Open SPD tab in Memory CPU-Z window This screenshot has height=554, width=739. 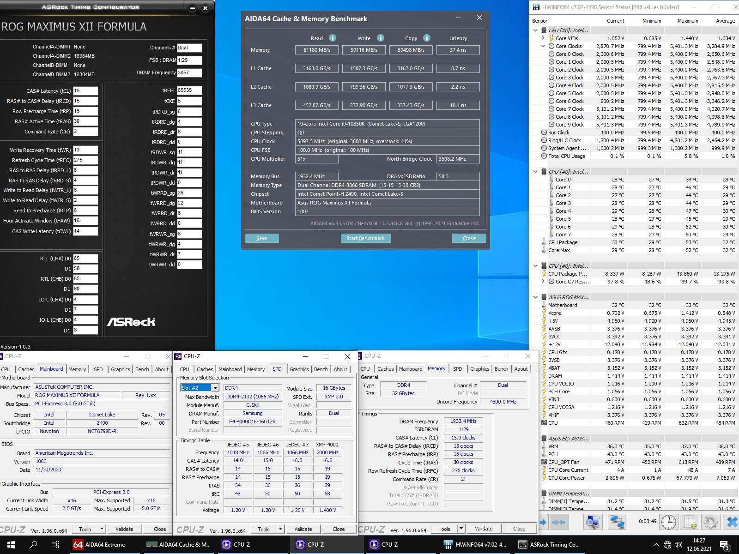point(457,369)
